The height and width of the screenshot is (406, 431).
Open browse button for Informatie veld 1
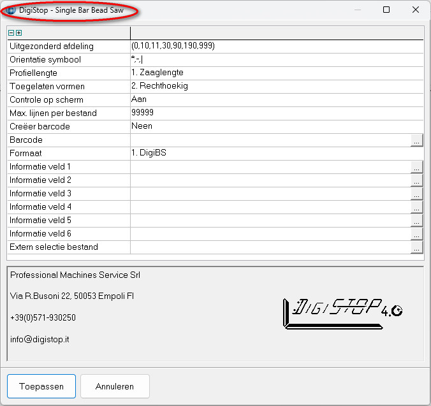417,167
